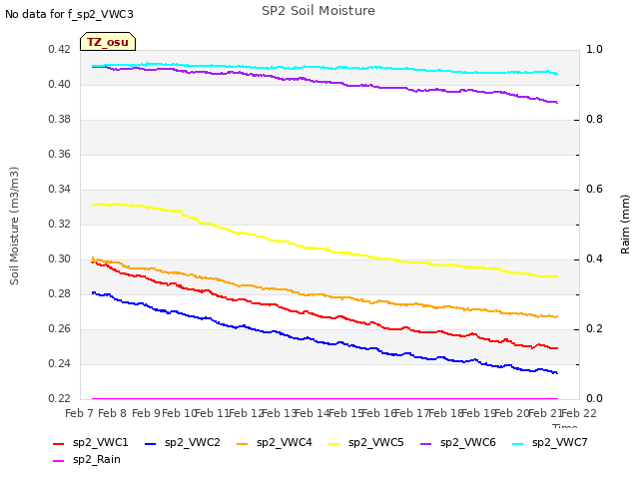This screenshot has height=479, width=639.
Task: Click the blue sp2_VWC2 legend swatch
Action: [151, 444]
